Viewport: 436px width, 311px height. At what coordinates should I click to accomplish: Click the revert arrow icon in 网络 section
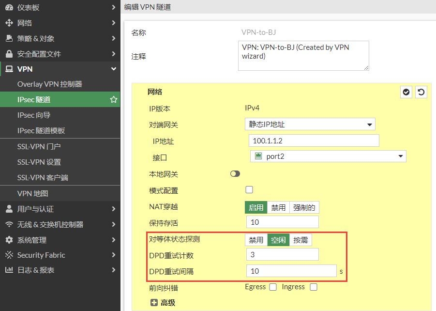pos(421,92)
